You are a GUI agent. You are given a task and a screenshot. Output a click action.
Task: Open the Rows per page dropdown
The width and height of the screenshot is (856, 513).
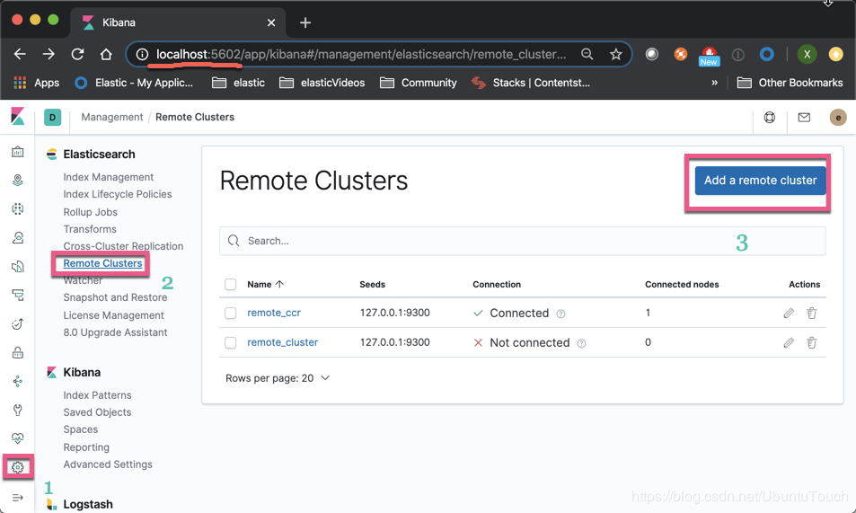[x=278, y=378]
